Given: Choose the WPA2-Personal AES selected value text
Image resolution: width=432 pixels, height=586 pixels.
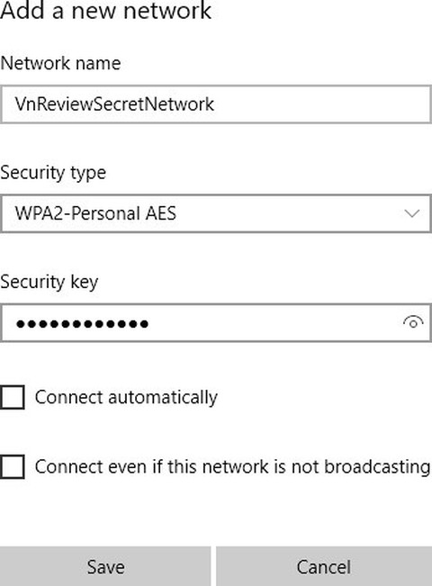Looking at the screenshot, I should (95, 213).
